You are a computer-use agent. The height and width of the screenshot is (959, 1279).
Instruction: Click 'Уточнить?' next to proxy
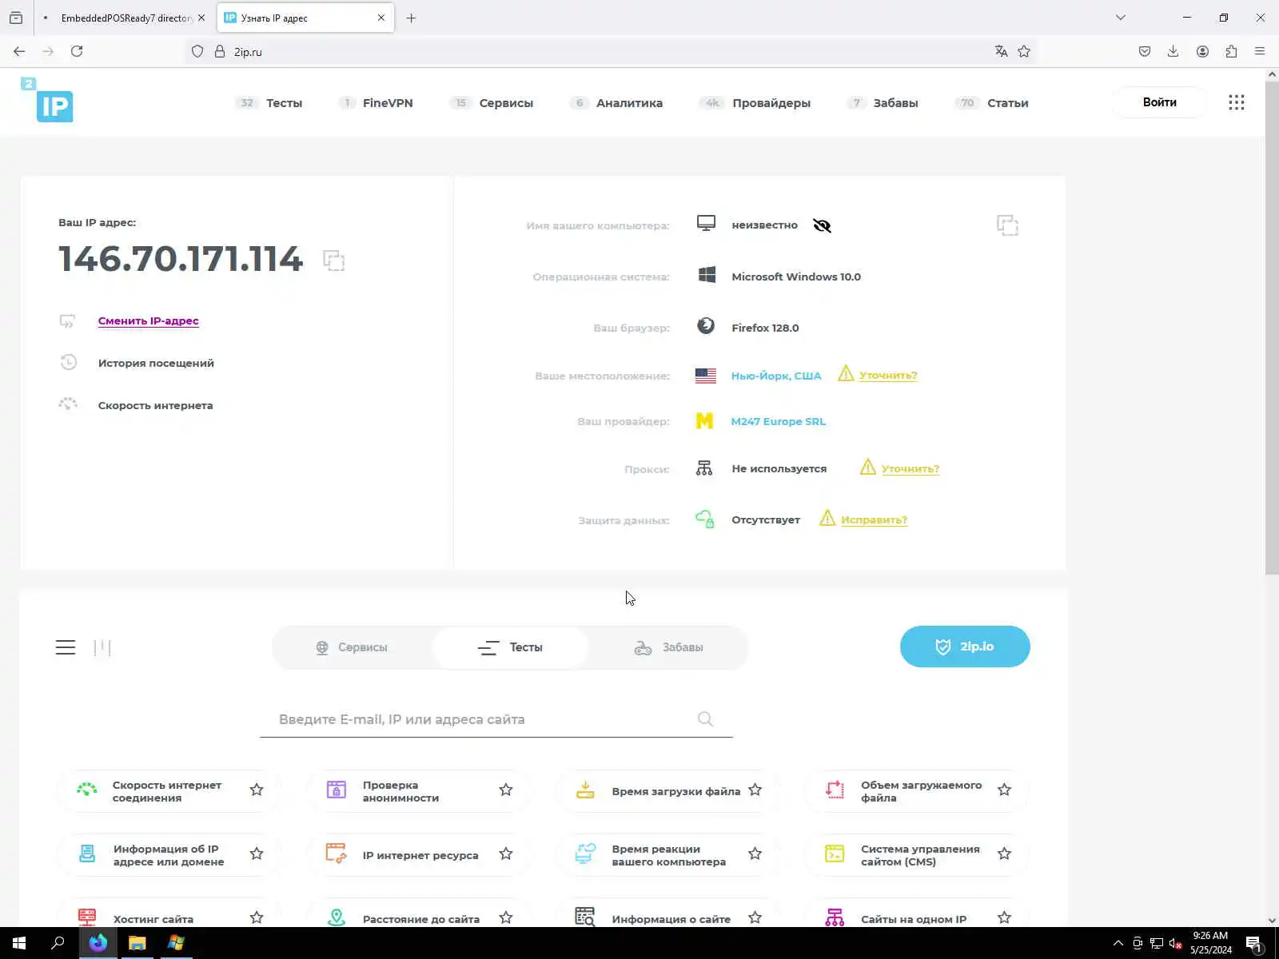pyautogui.click(x=910, y=469)
